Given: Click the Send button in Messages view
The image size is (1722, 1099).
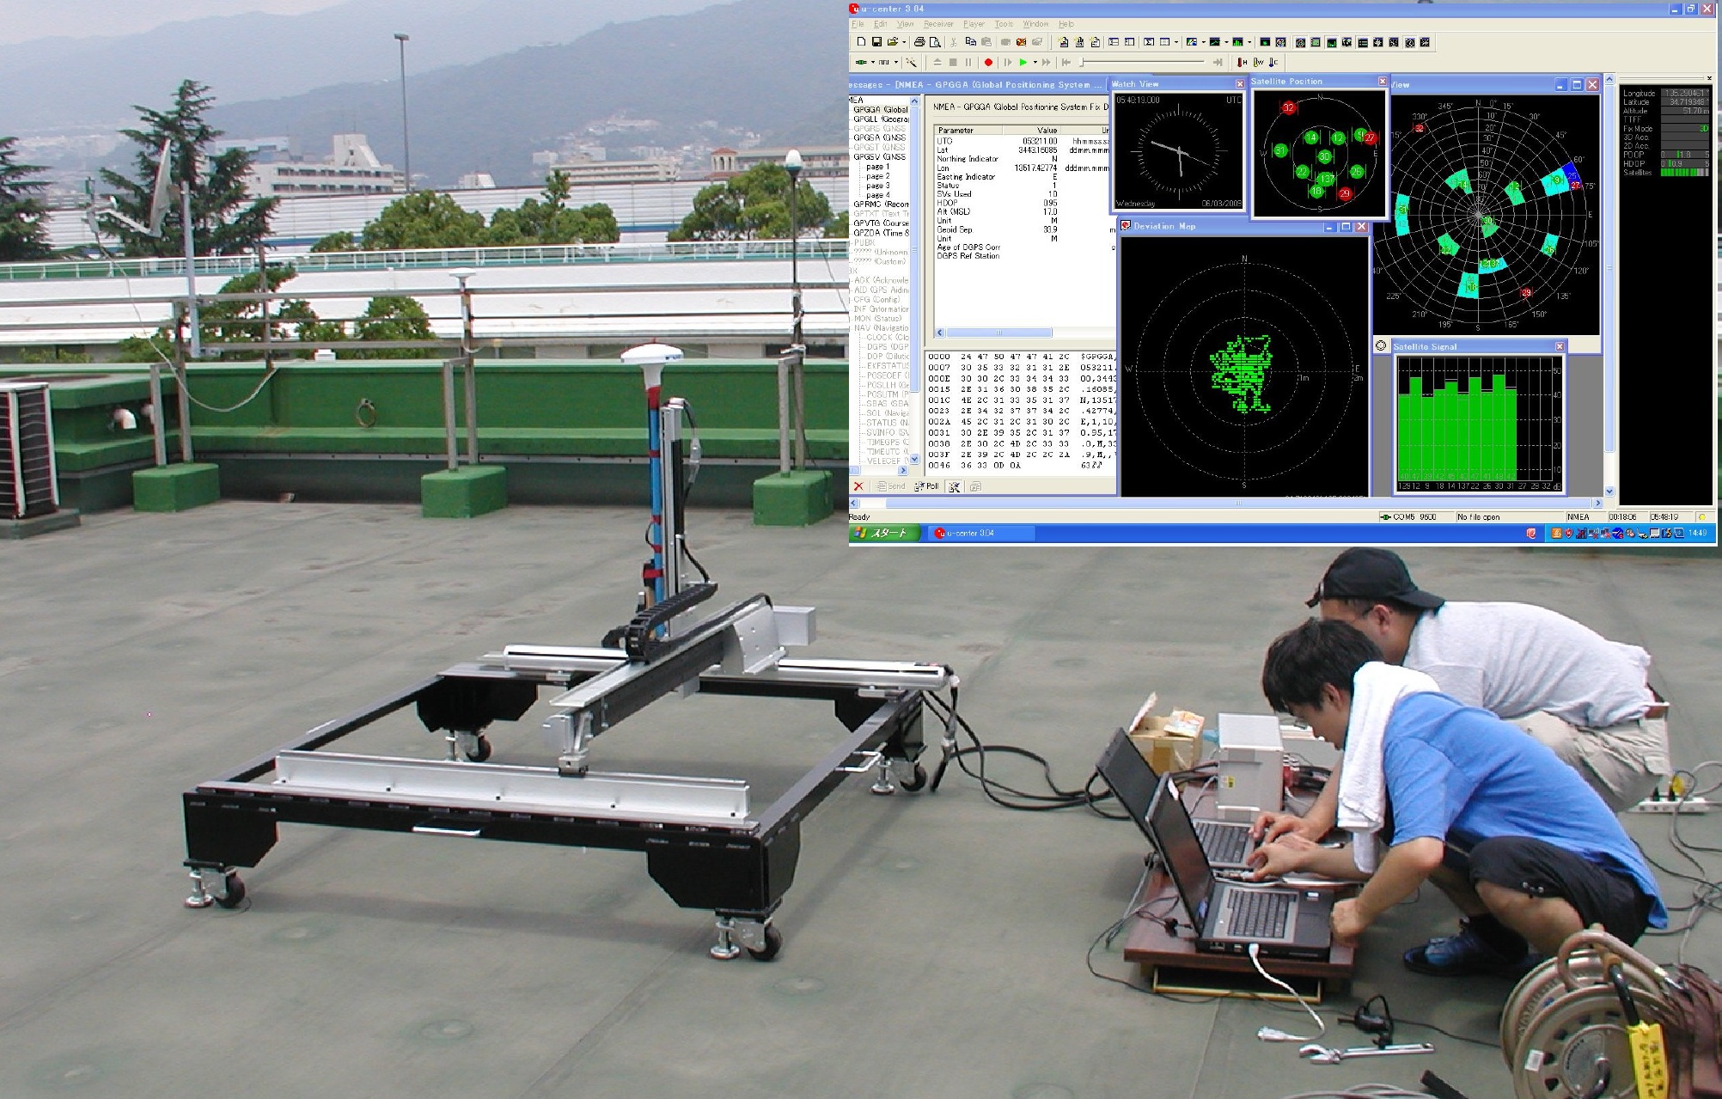Looking at the screenshot, I should point(892,486).
